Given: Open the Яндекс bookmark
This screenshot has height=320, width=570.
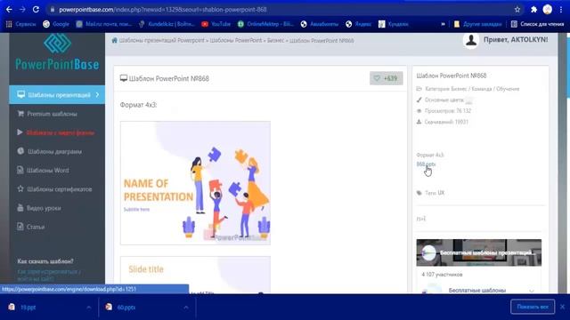Looking at the screenshot, I should tap(358, 24).
